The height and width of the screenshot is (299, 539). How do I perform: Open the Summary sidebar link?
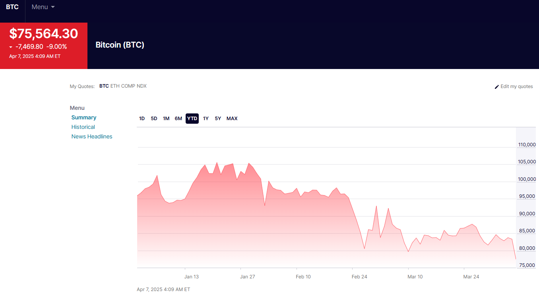point(84,117)
